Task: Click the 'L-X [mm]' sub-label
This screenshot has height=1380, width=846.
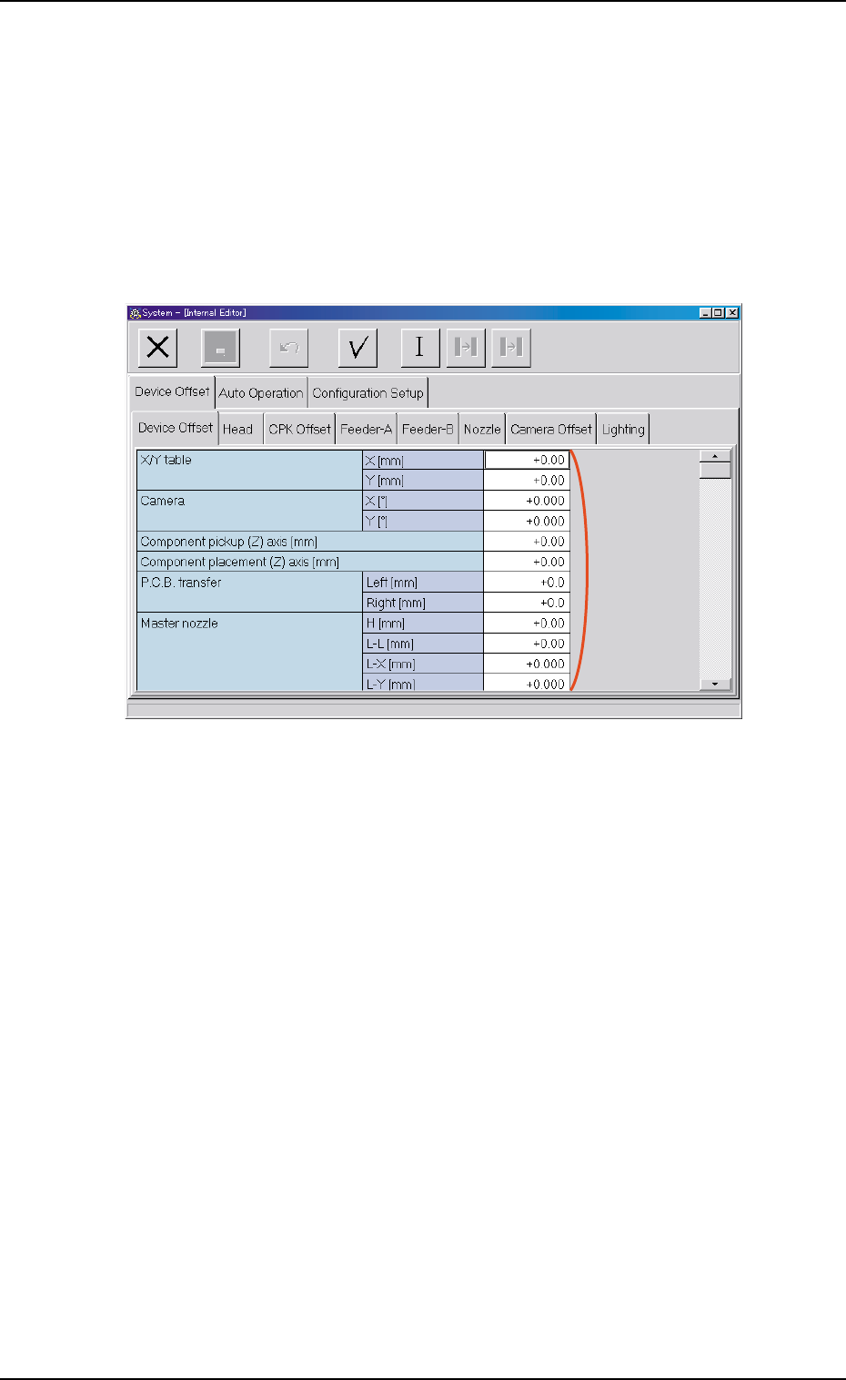Action: tap(390, 665)
